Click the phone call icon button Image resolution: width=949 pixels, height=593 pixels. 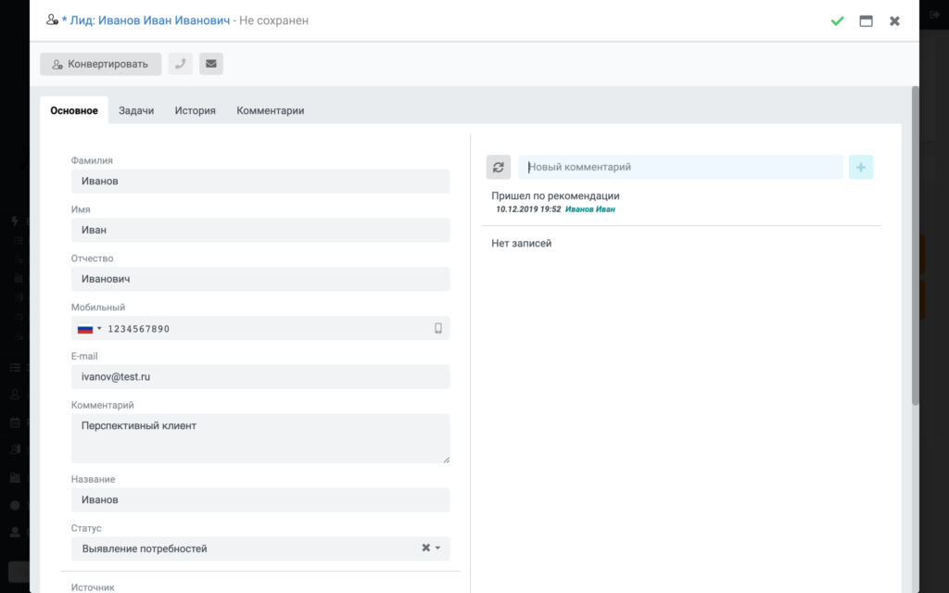(181, 64)
